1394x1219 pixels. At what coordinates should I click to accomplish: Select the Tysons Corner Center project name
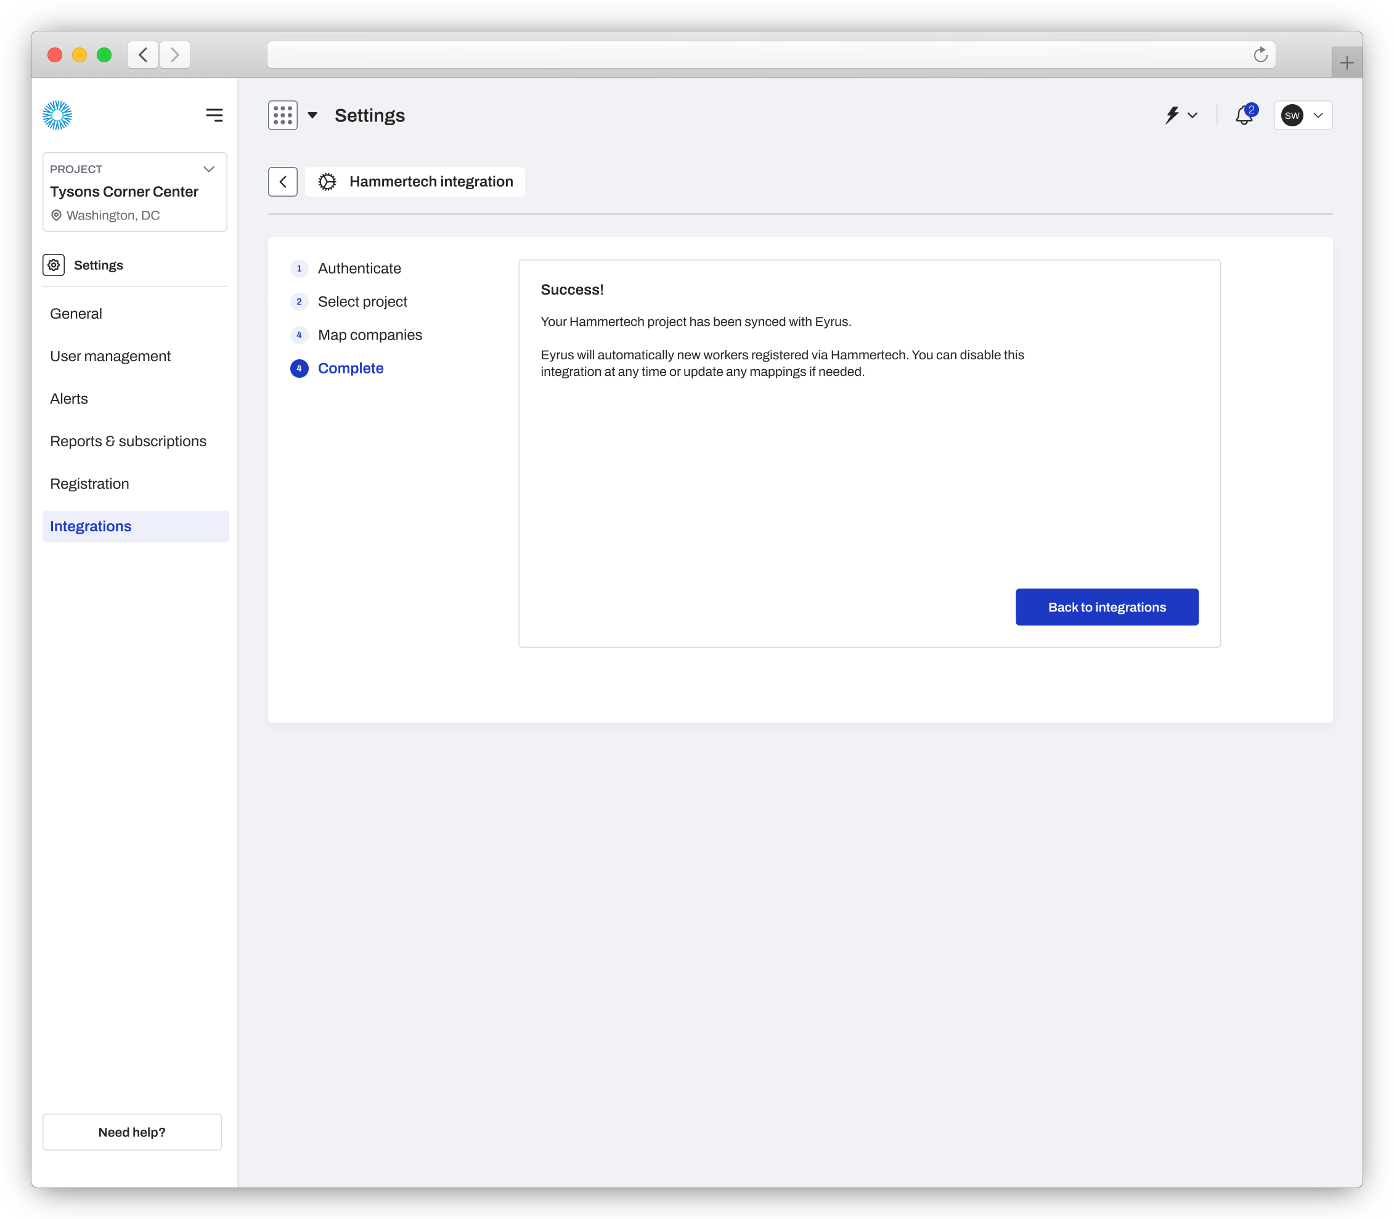(124, 192)
